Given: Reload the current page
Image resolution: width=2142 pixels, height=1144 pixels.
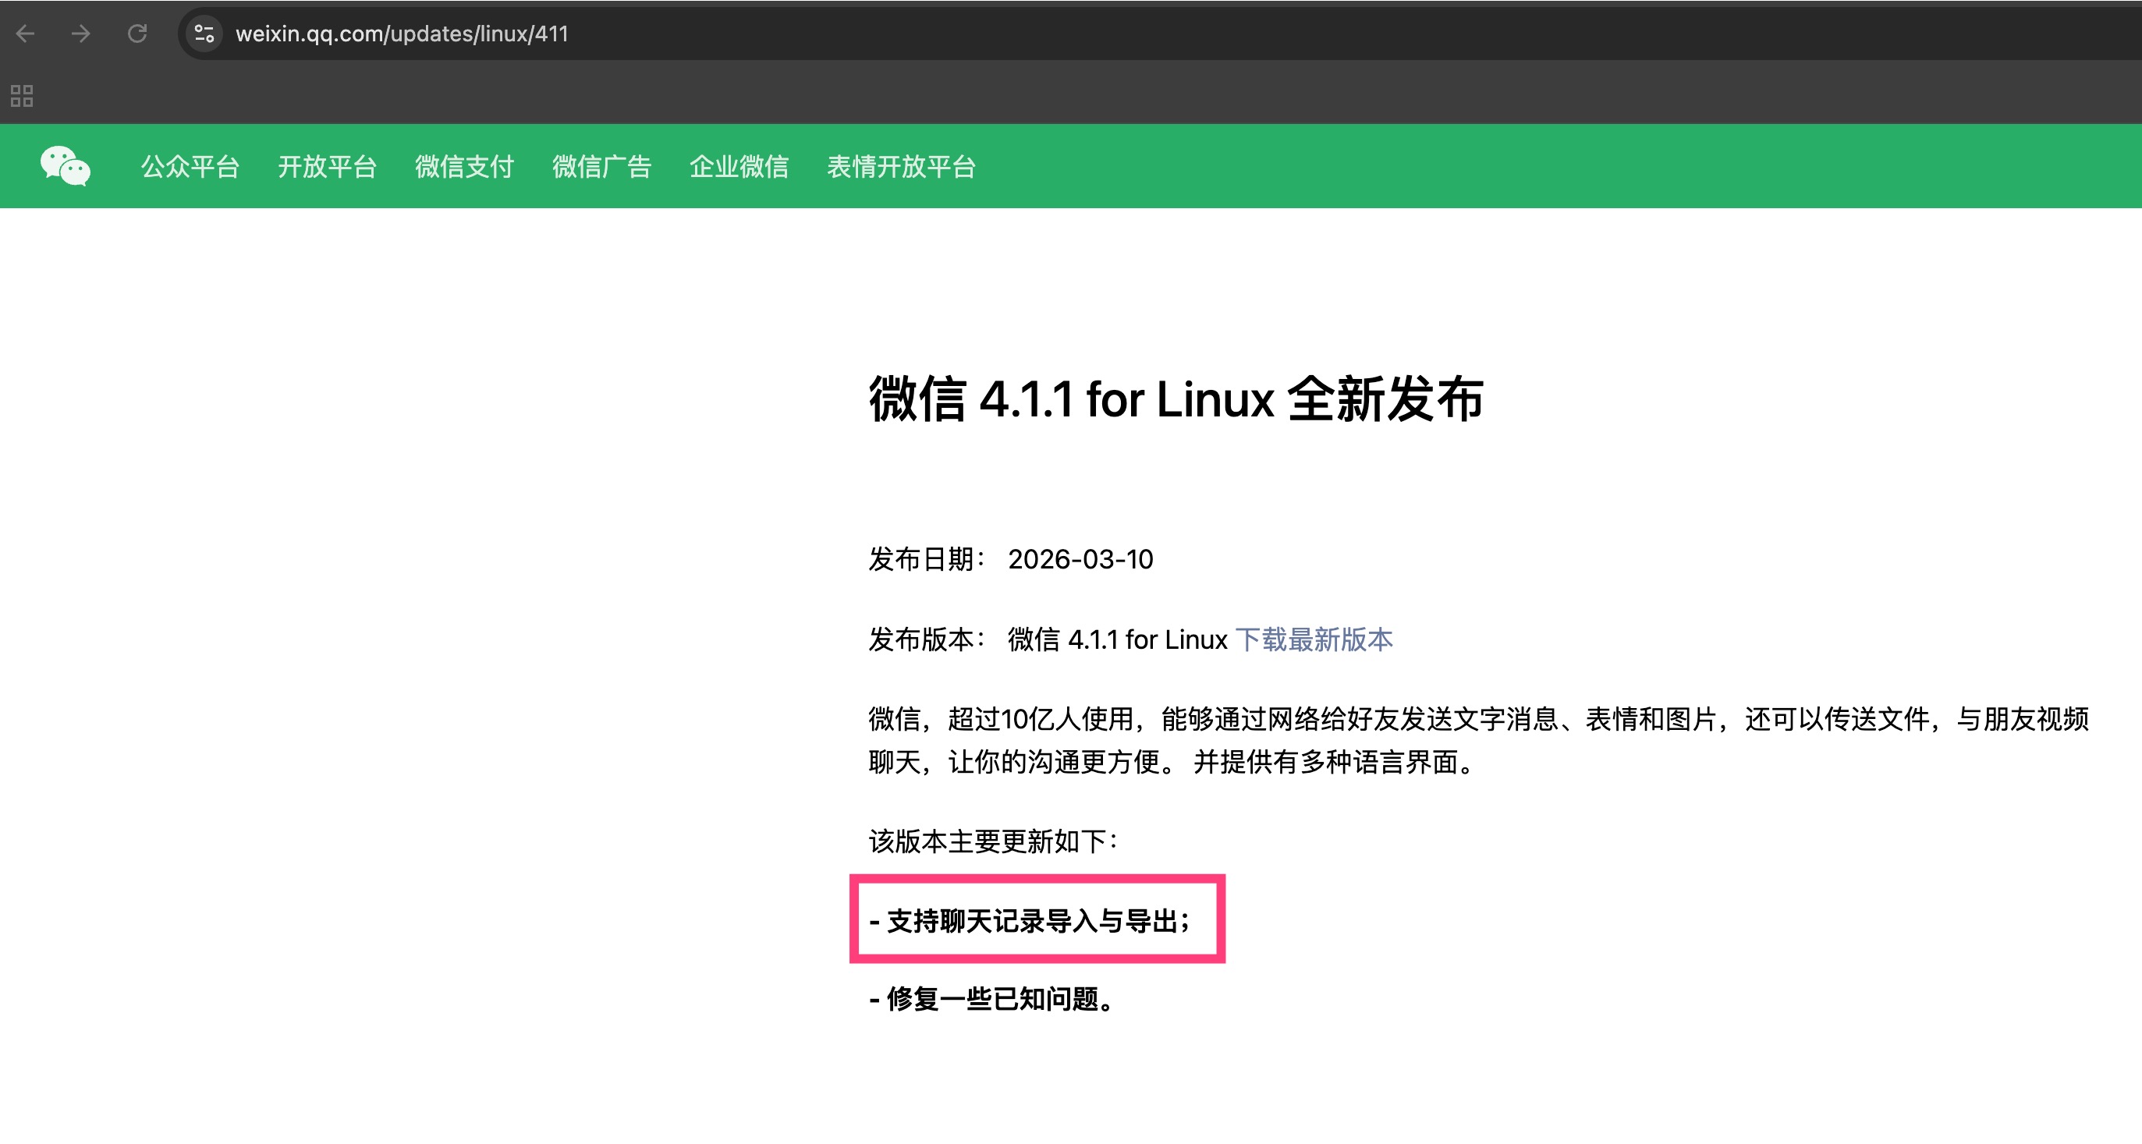Looking at the screenshot, I should (x=137, y=34).
